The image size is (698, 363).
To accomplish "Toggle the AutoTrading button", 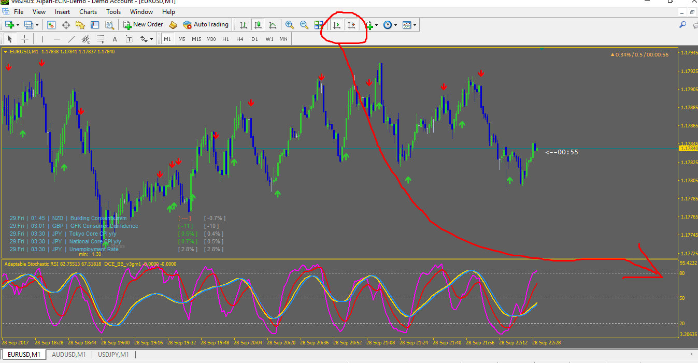I will pyautogui.click(x=206, y=24).
